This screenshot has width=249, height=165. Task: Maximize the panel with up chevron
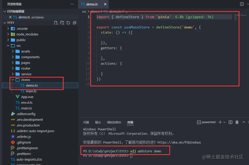[244, 122]
